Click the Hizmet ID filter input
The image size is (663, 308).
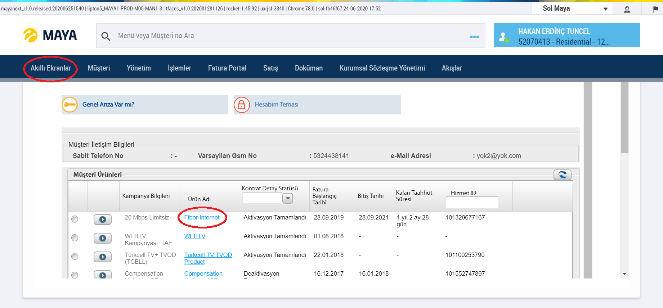click(x=472, y=203)
